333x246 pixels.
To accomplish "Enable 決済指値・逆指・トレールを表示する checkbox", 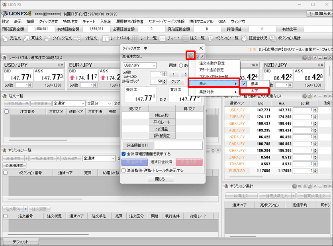I will (x=124, y=170).
